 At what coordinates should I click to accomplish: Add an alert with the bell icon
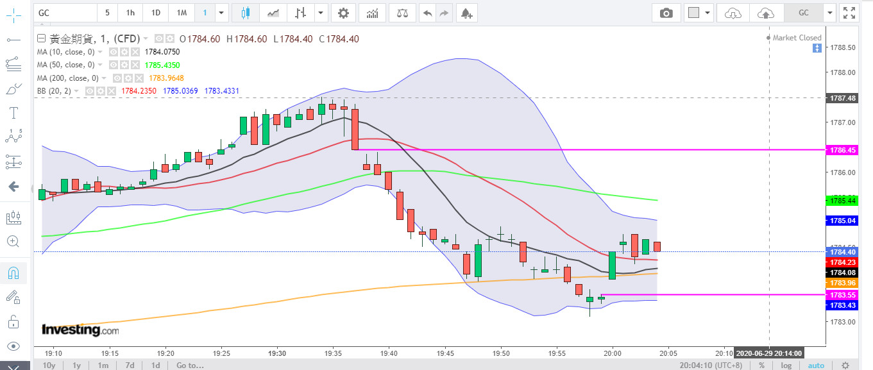466,13
